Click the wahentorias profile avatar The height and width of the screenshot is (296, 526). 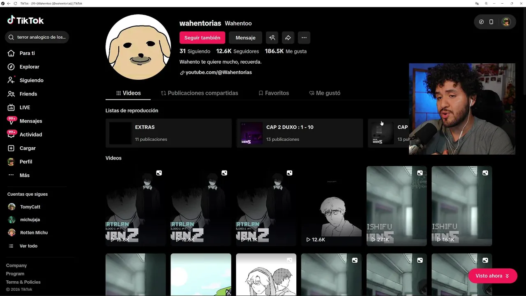click(x=138, y=47)
